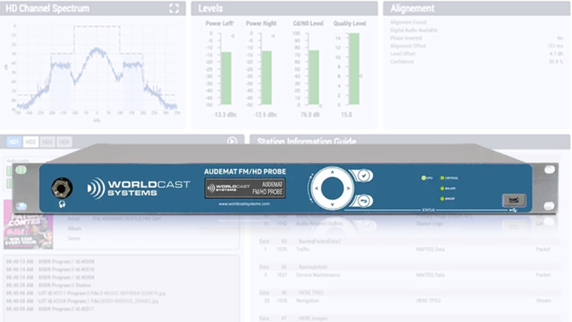Click the play button beside HD tabs

click(232, 141)
